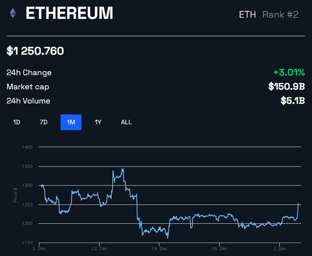
Task: Click the ETH ticker symbol
Action: 247,15
